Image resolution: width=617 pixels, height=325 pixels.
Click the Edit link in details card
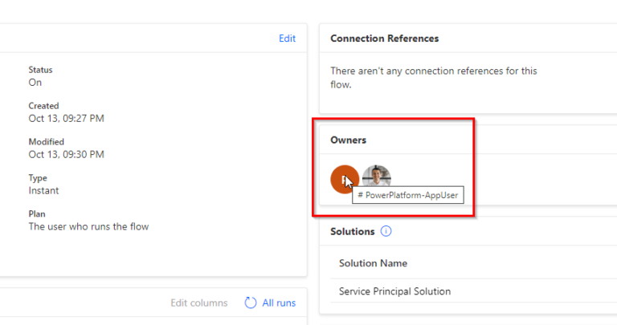click(287, 39)
